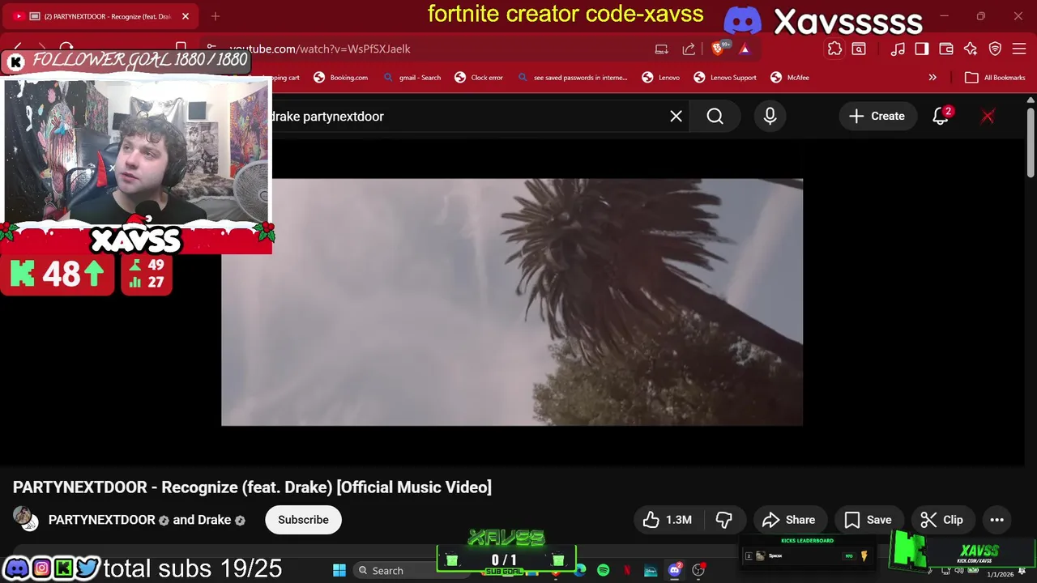Open the Lenovo bookmark

[660, 78]
